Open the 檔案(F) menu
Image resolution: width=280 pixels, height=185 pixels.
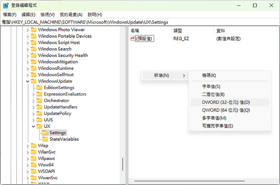[10, 15]
